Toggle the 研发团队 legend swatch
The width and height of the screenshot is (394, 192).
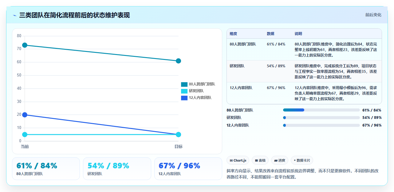[x=184, y=91]
